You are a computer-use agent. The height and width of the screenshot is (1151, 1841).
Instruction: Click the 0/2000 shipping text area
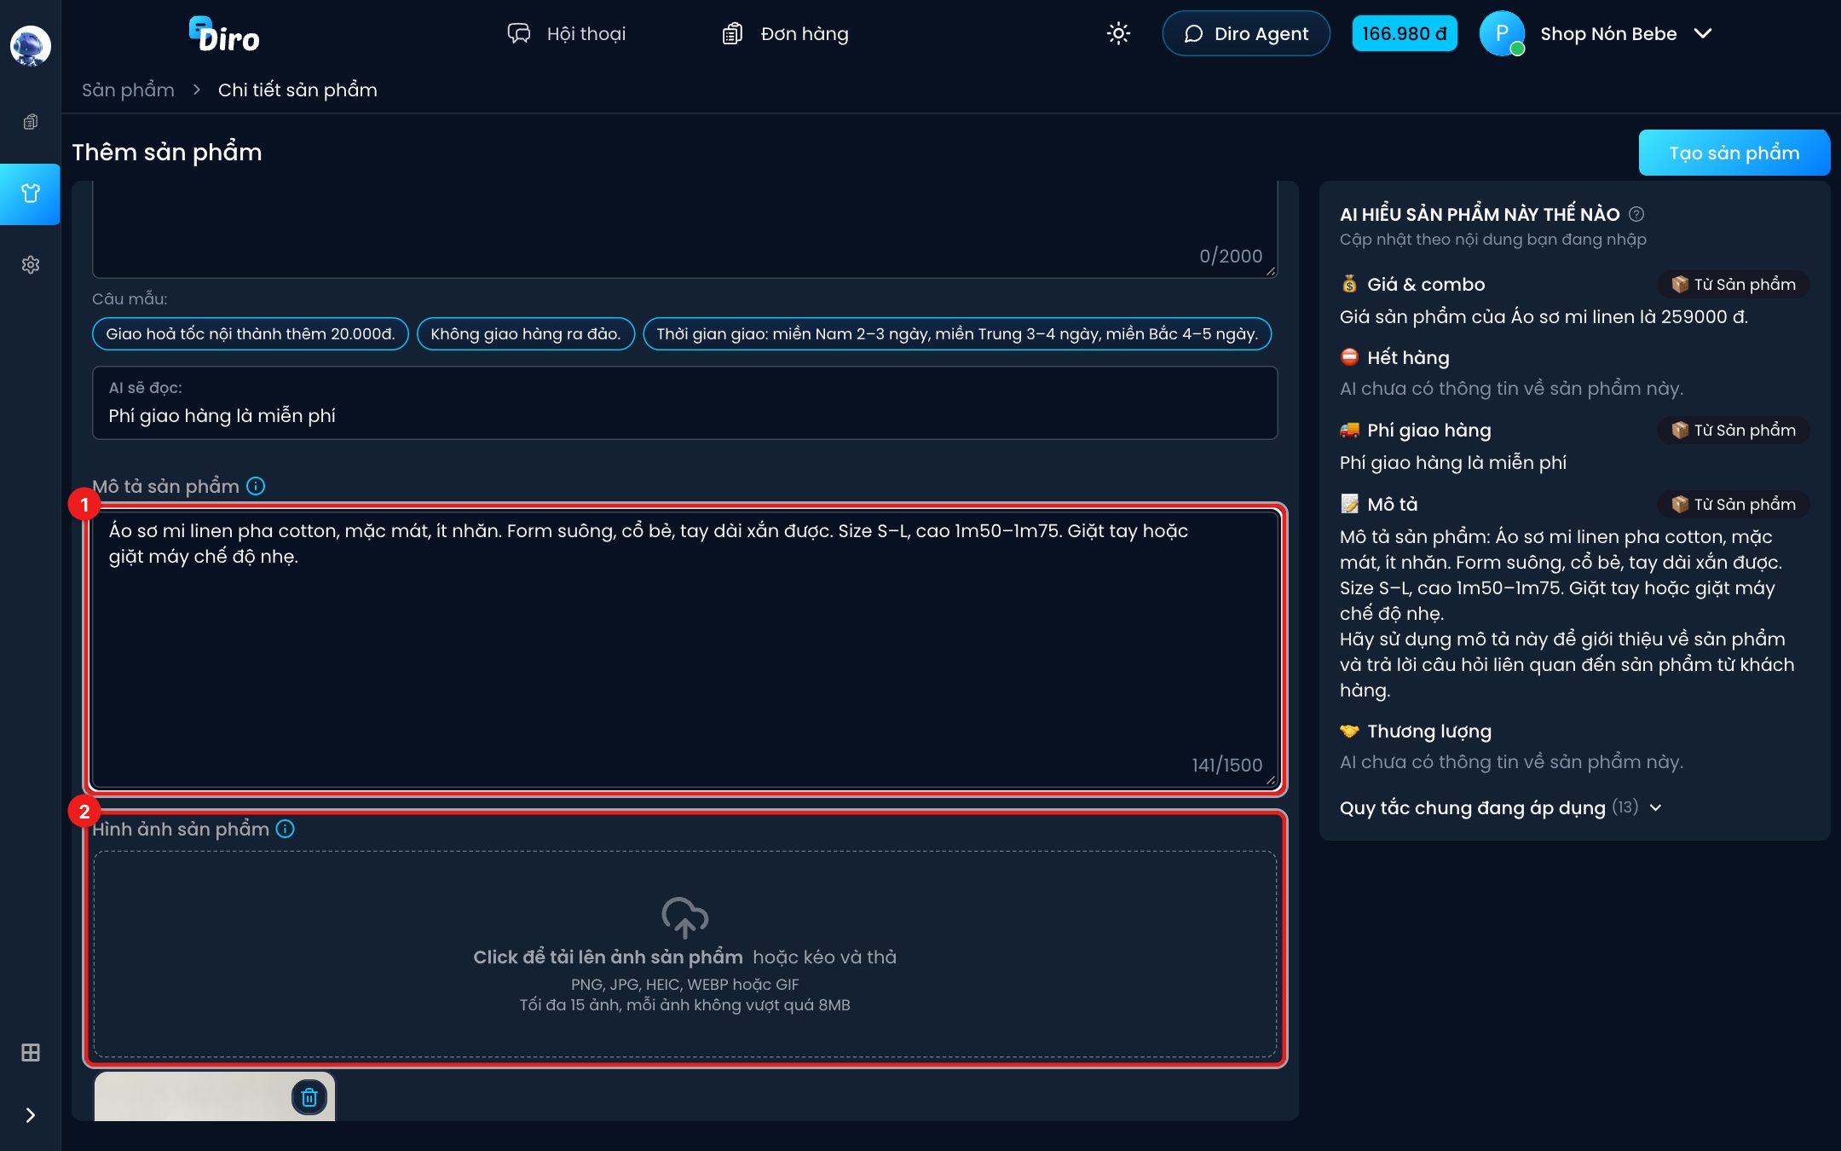point(684,230)
